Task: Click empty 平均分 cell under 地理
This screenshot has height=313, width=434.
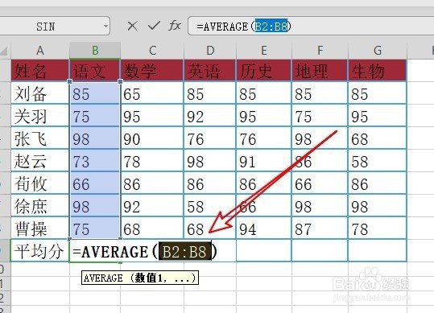Action: click(x=320, y=250)
